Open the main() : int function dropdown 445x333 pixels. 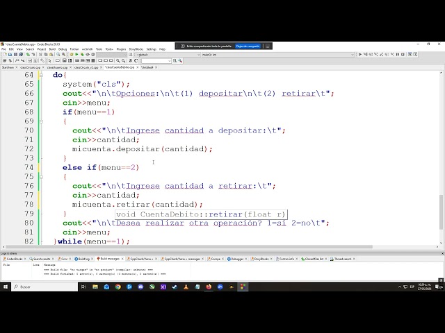click(x=278, y=54)
